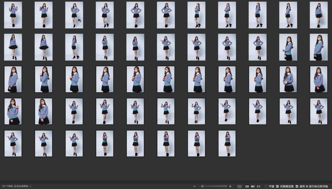Viewport: 332px width, 189px height.
Task: Click the lock thumbnail grid icon
Action: click(239, 186)
